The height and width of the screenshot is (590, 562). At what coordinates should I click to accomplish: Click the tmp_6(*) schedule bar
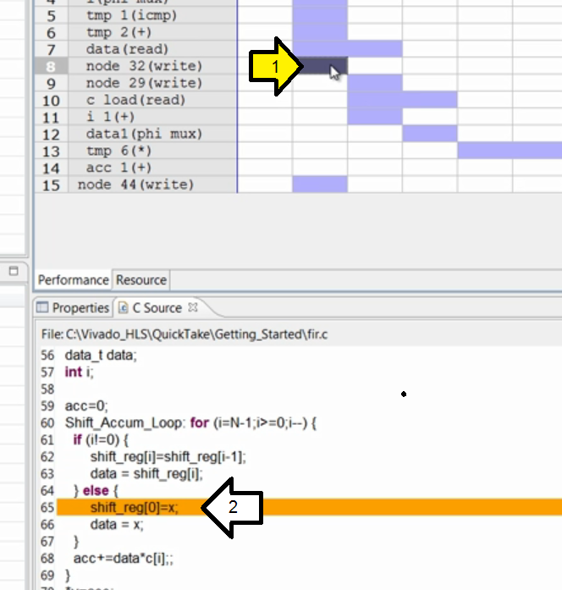click(510, 151)
